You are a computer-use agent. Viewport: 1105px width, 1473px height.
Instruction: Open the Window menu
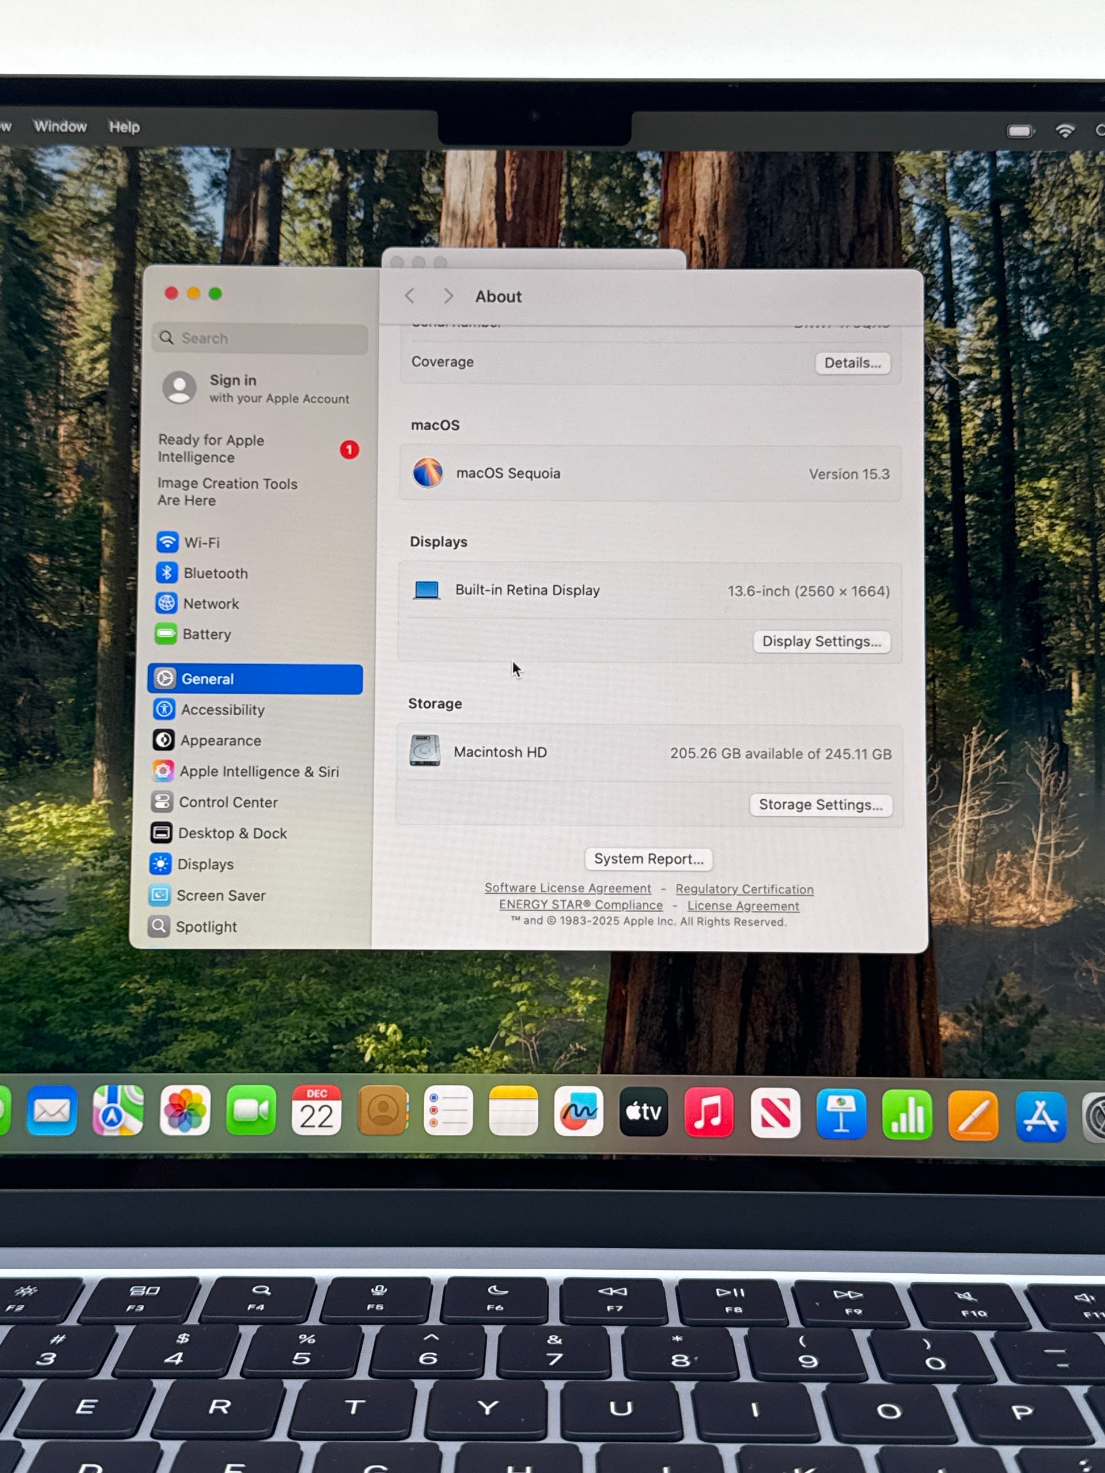pyautogui.click(x=60, y=127)
